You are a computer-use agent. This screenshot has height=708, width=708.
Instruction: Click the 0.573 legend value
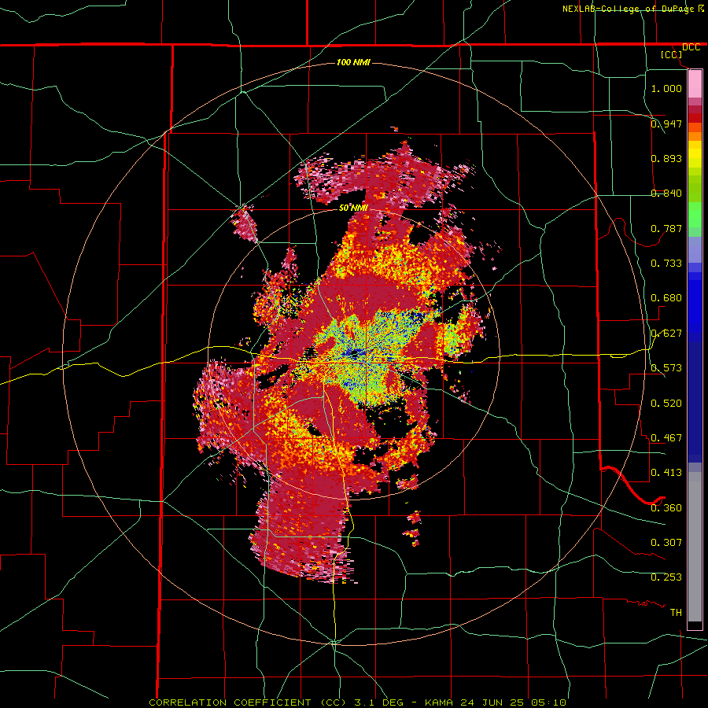pos(666,368)
